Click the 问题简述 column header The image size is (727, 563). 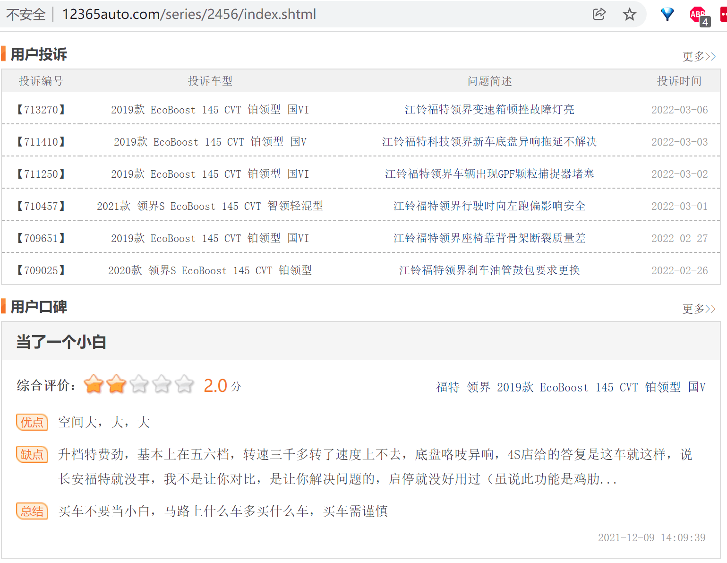click(490, 81)
